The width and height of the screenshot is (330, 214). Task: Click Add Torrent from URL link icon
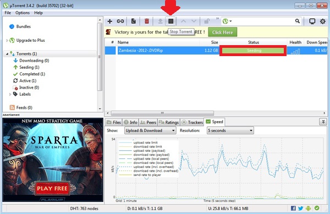120,21
